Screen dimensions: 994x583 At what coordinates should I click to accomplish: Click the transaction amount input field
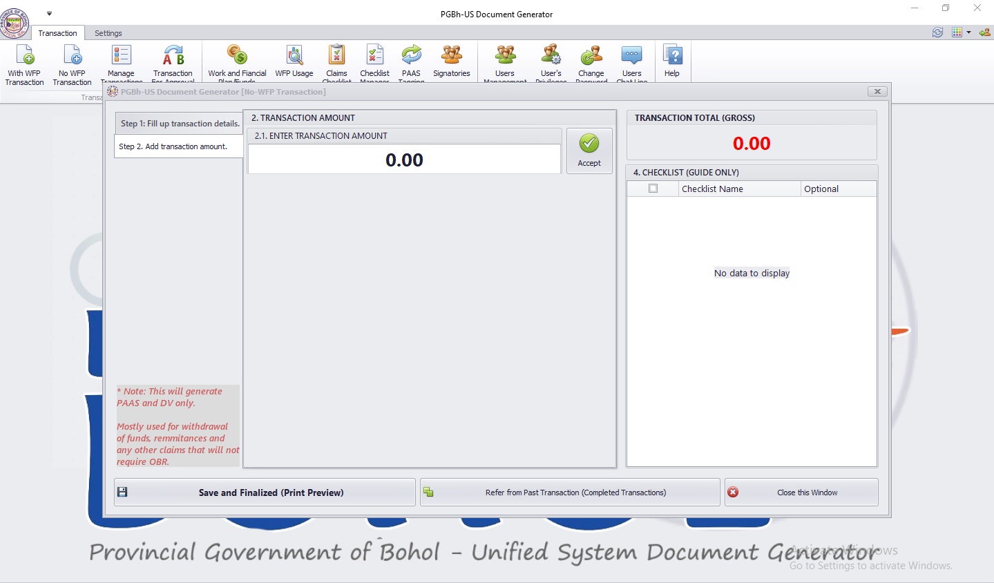pos(404,160)
